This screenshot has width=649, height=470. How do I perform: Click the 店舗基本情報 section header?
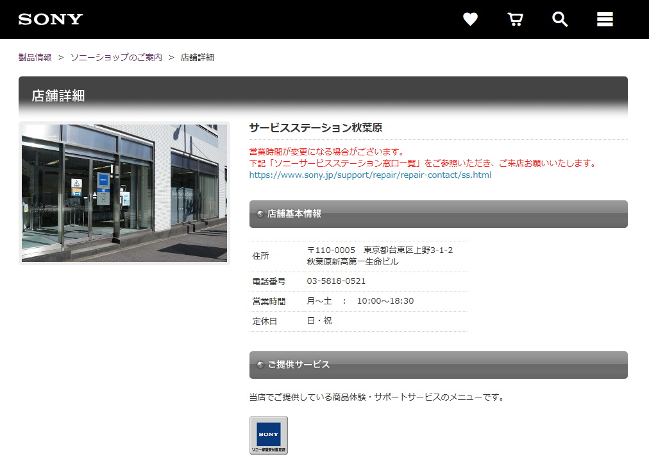[438, 214]
